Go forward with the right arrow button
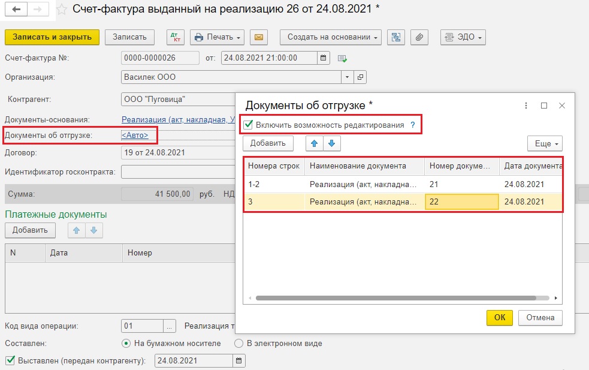 pos(38,9)
